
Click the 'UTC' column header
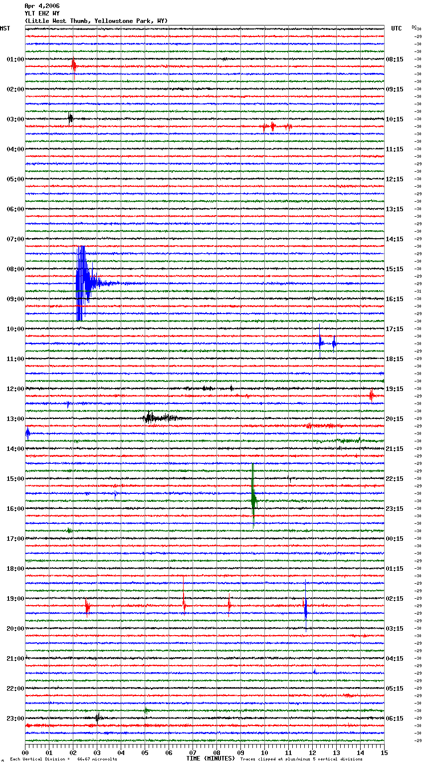click(x=397, y=28)
